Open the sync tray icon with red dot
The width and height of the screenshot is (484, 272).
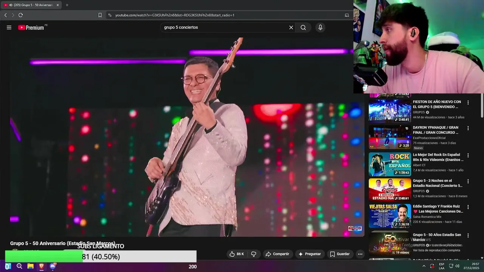pos(432,266)
